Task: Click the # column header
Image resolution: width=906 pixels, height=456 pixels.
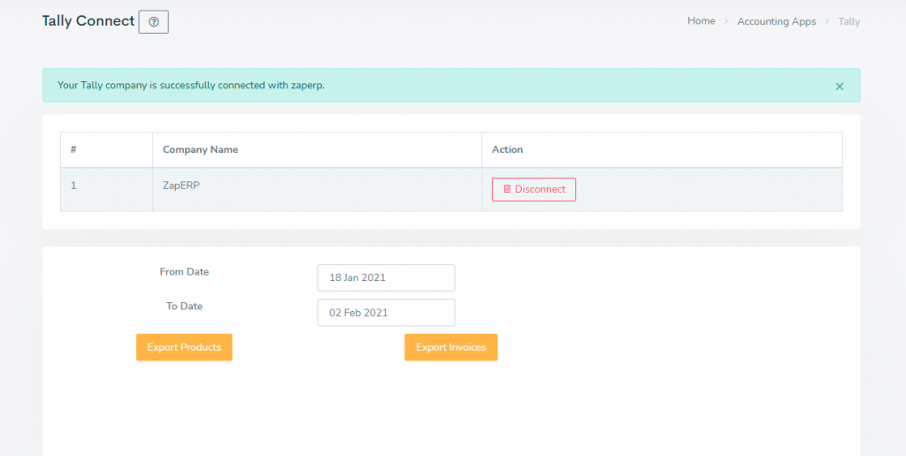Action: tap(107, 149)
